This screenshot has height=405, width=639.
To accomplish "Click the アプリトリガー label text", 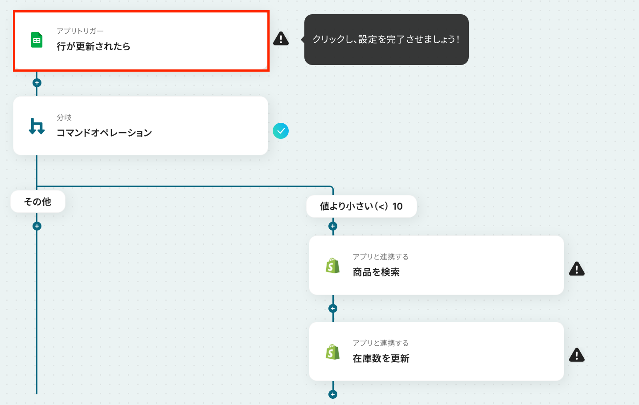I will pyautogui.click(x=80, y=31).
